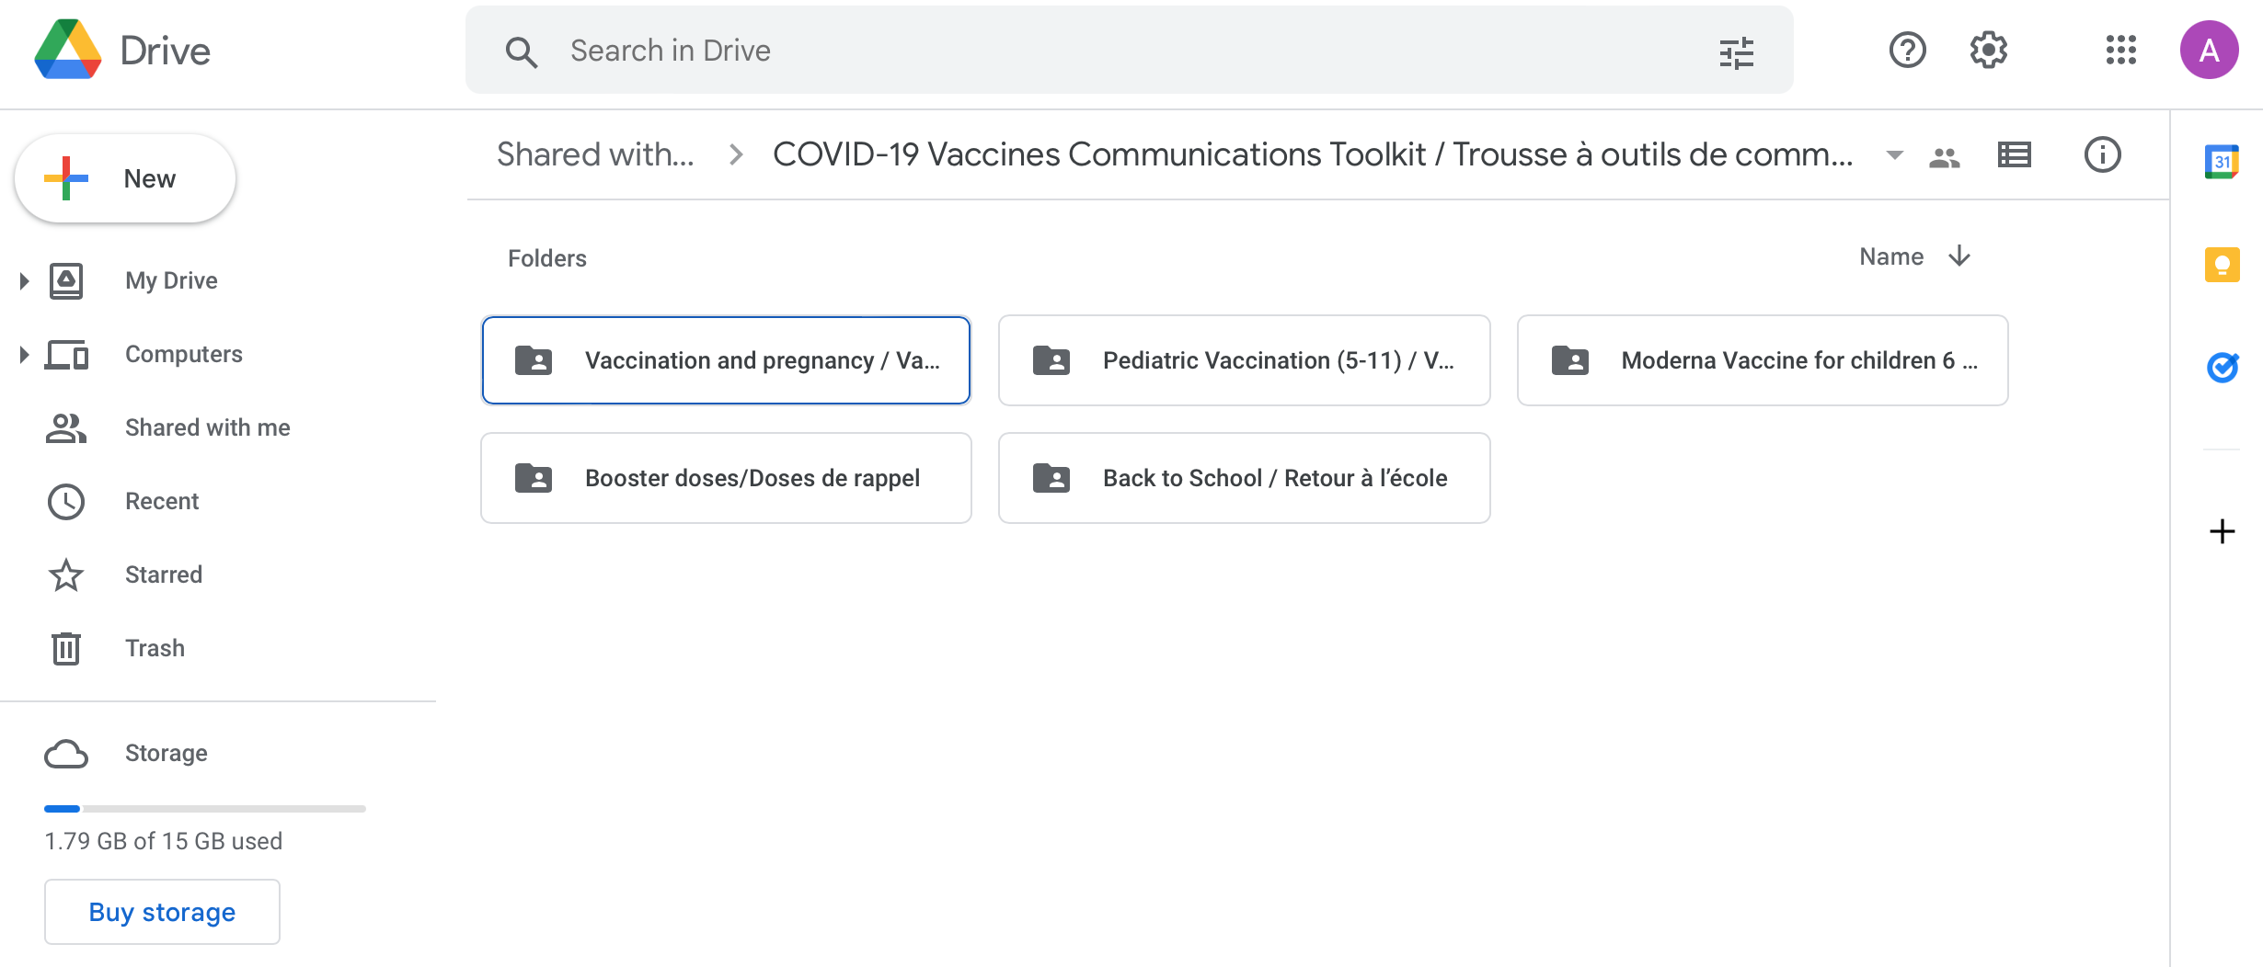The height and width of the screenshot is (967, 2263).
Task: Open search options filter icon
Action: point(1736,52)
